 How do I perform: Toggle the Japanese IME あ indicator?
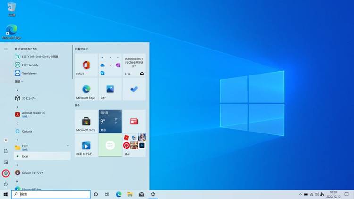pyautogui.click(x=322, y=194)
